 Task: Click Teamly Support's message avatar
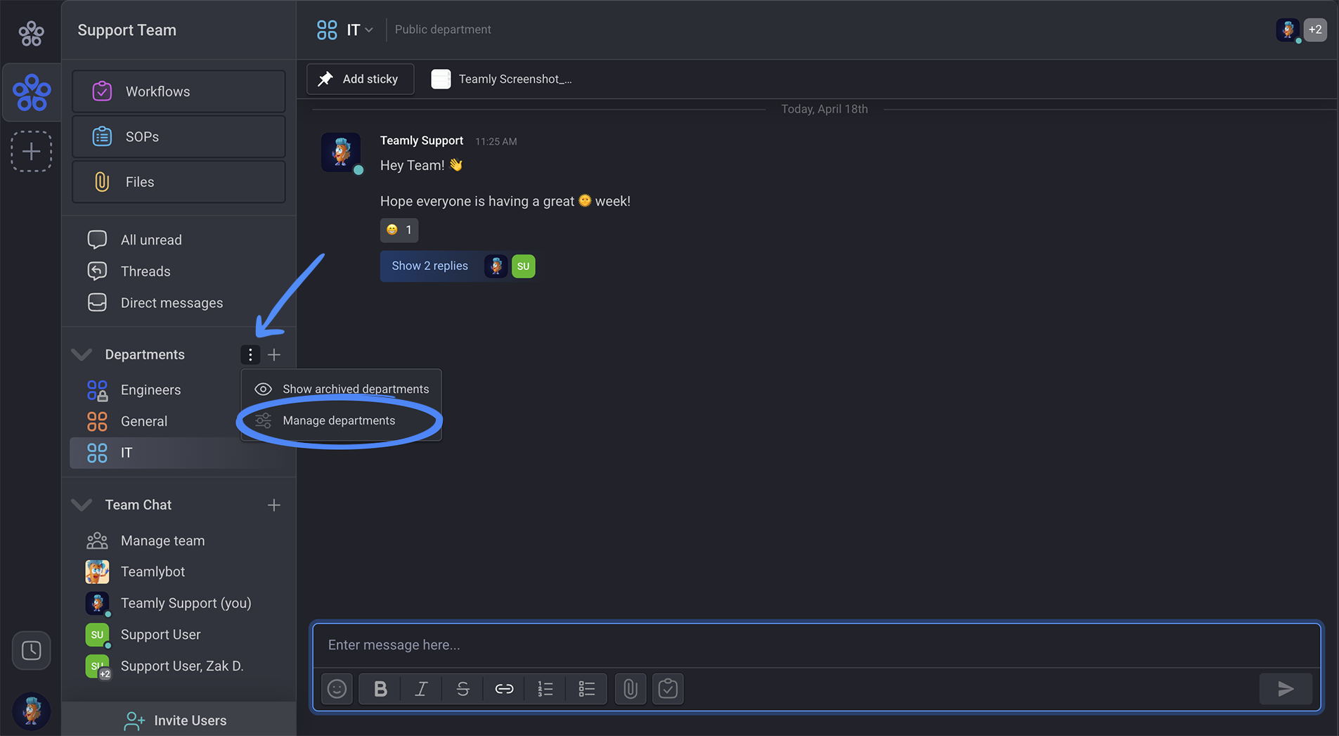click(x=341, y=152)
